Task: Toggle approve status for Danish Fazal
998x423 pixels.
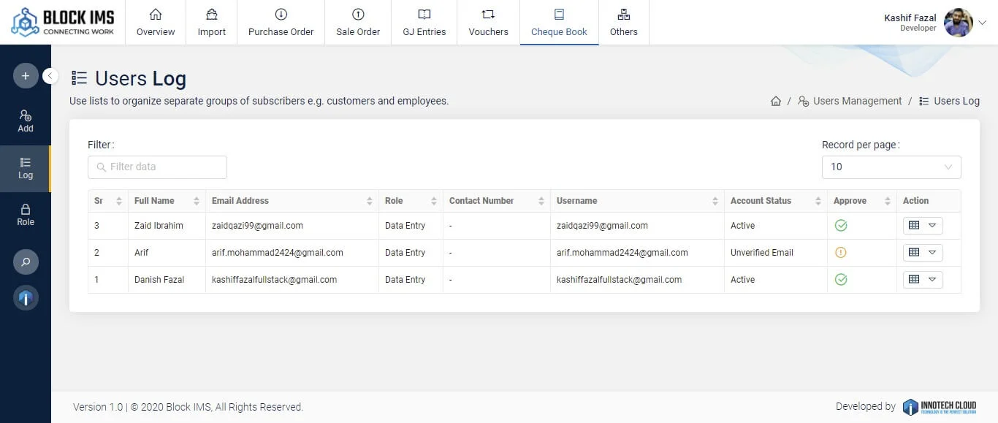Action: point(841,280)
